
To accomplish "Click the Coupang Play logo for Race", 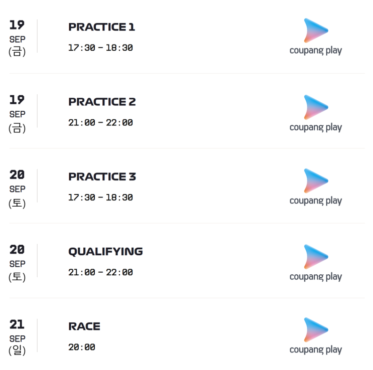I will click(315, 336).
